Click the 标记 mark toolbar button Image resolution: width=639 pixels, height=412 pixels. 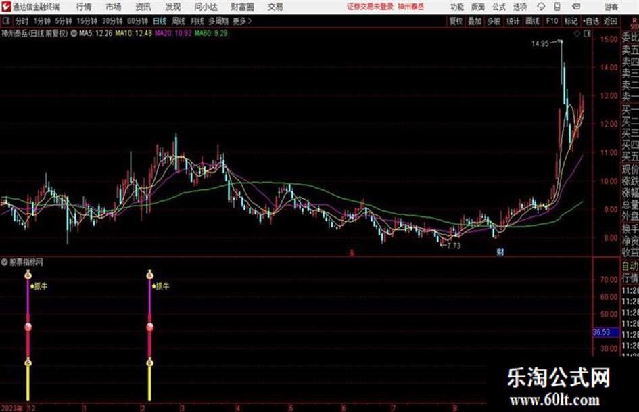[x=571, y=21]
